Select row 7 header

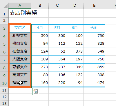click(x=4, y=60)
